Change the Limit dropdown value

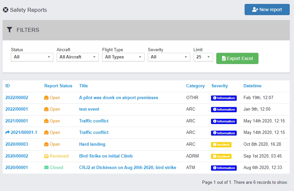point(203,57)
